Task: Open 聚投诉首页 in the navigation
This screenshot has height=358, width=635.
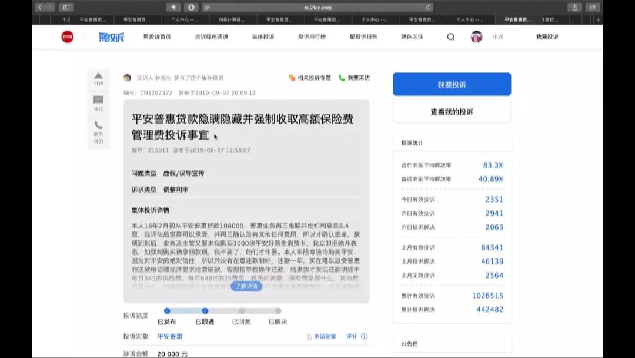Action: pyautogui.click(x=157, y=37)
